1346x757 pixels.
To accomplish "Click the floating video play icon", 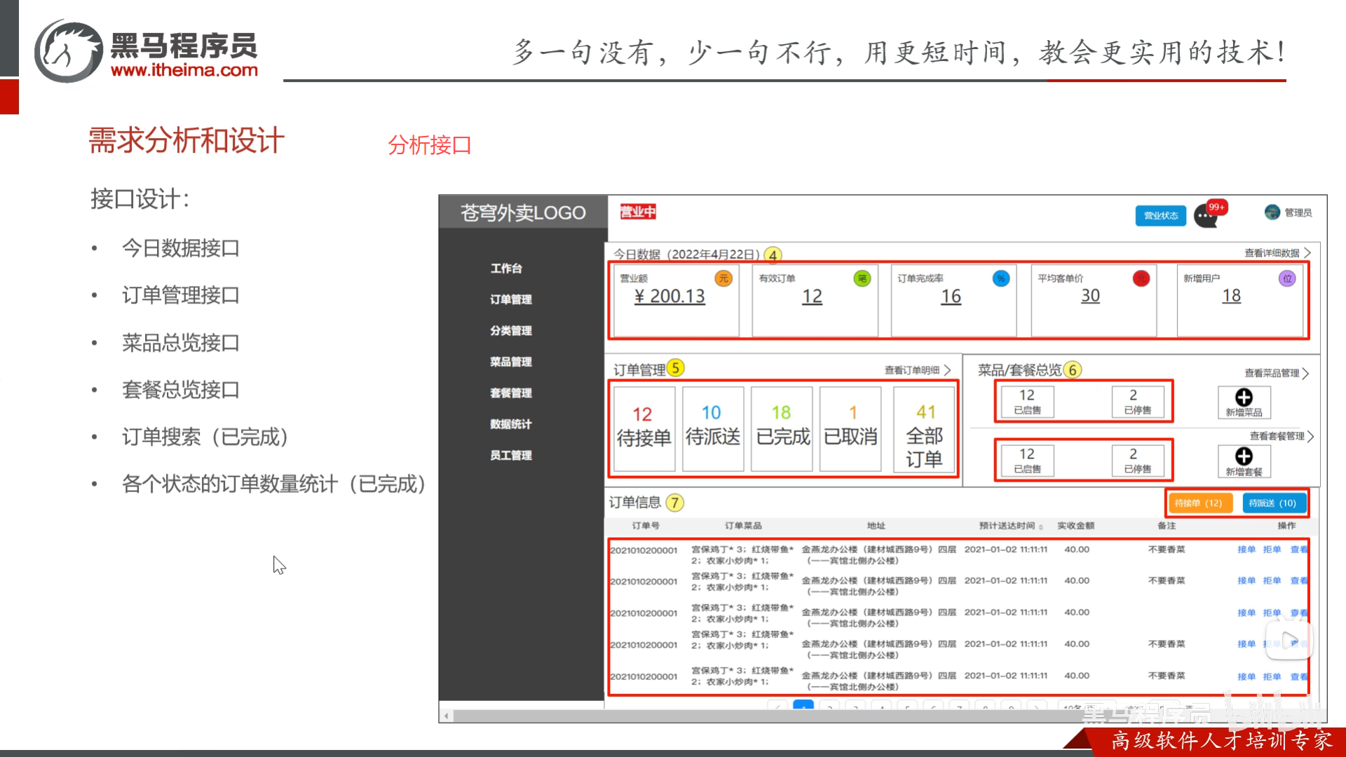I will pyautogui.click(x=1289, y=640).
